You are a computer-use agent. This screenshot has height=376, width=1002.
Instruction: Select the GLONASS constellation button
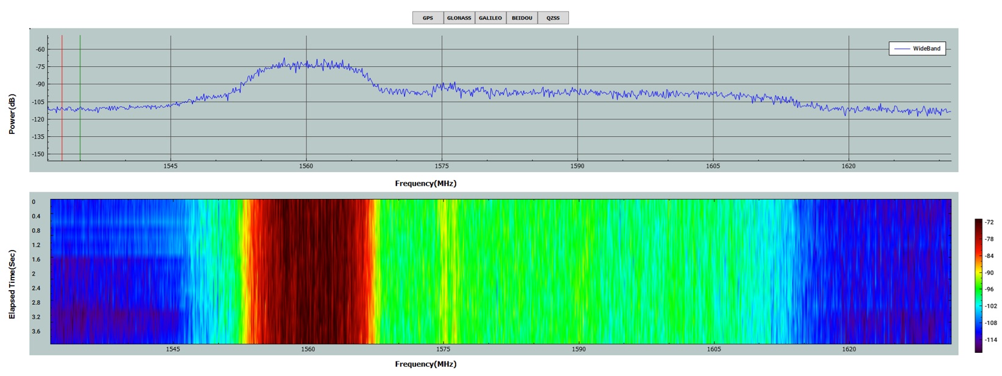(459, 18)
